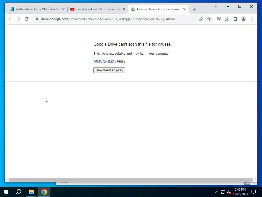The height and width of the screenshot is (197, 262).
Task: Share this page icon in address bar
Action: (x=201, y=19)
